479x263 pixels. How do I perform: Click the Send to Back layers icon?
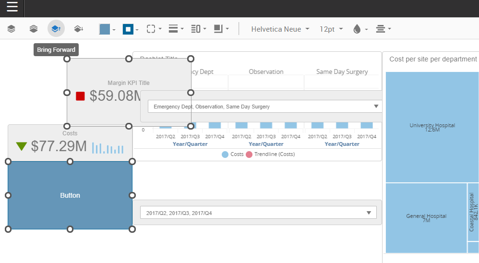click(x=34, y=29)
